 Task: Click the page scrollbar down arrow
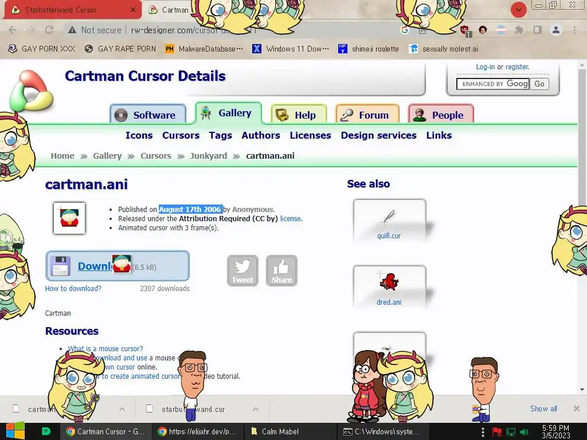click(582, 390)
